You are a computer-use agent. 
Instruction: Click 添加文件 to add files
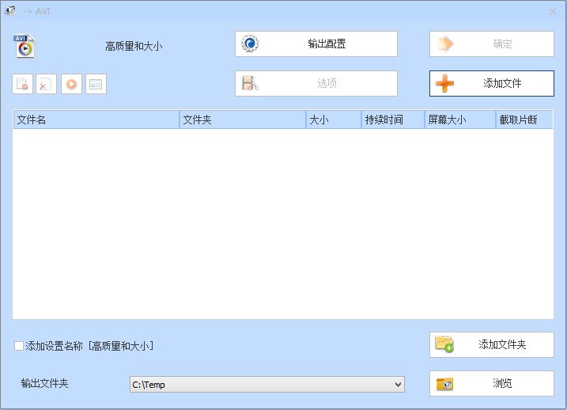coord(491,83)
